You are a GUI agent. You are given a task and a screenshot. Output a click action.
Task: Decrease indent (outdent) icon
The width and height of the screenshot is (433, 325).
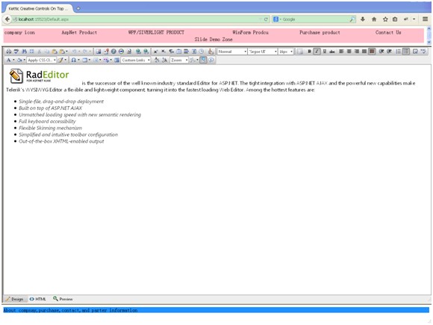pyautogui.click(x=389, y=52)
